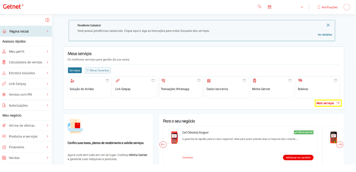Expand Extratos baixados chevron

pyautogui.click(x=47, y=73)
